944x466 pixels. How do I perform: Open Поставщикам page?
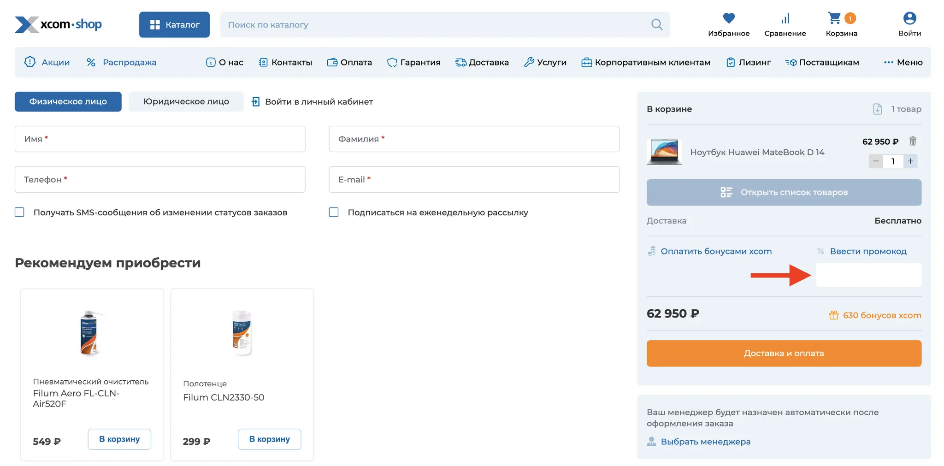point(822,62)
